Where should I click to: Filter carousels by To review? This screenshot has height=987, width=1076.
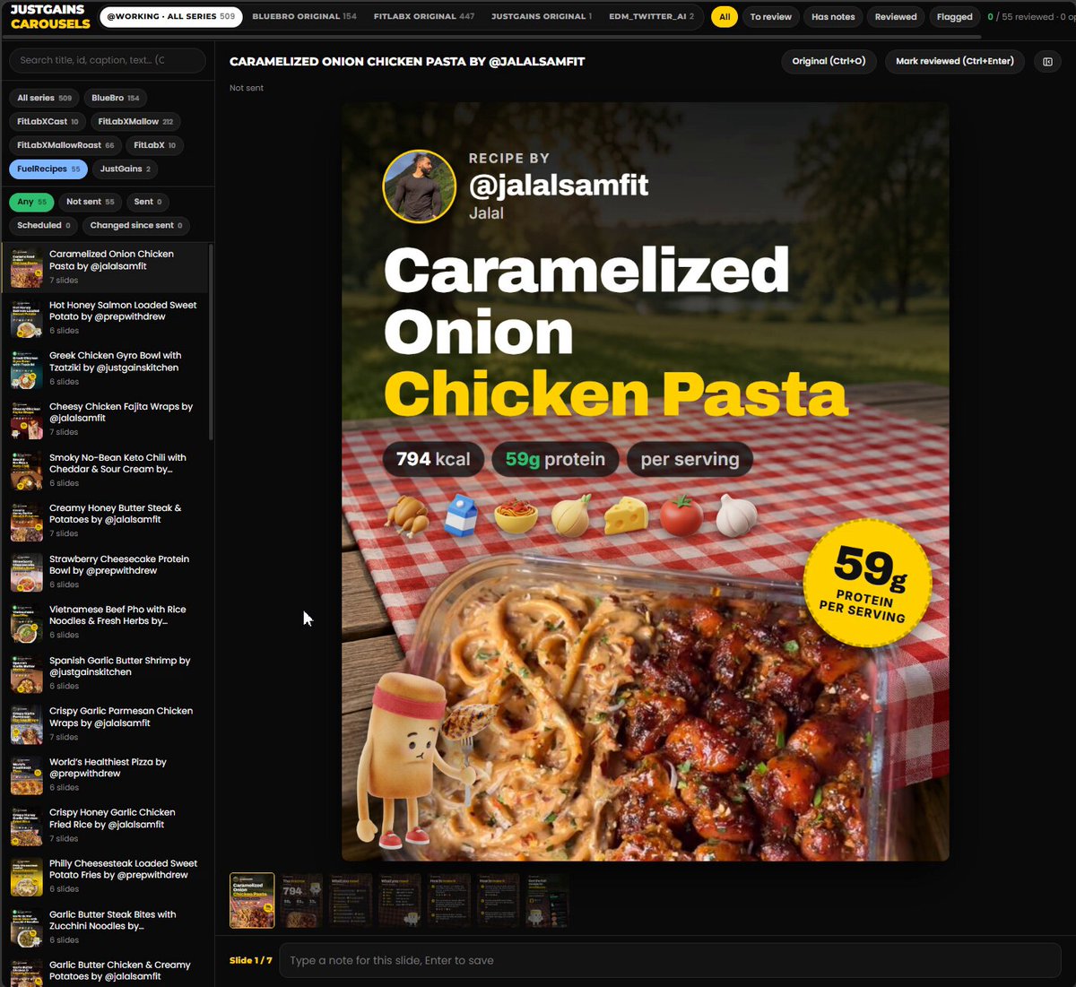(x=771, y=16)
